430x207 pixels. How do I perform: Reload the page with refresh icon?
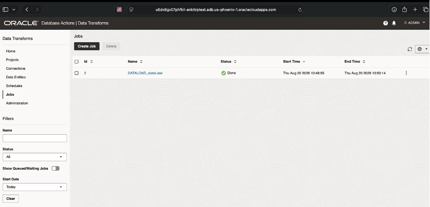click(x=300, y=10)
